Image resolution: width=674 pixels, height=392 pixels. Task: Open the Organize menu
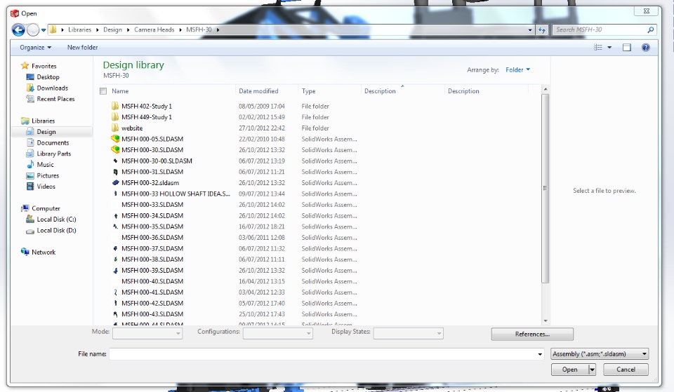click(35, 47)
